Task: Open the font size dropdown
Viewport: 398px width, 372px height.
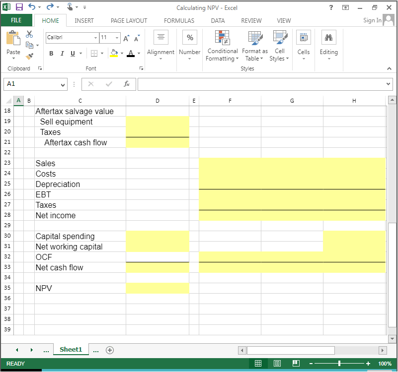Action: coord(117,38)
